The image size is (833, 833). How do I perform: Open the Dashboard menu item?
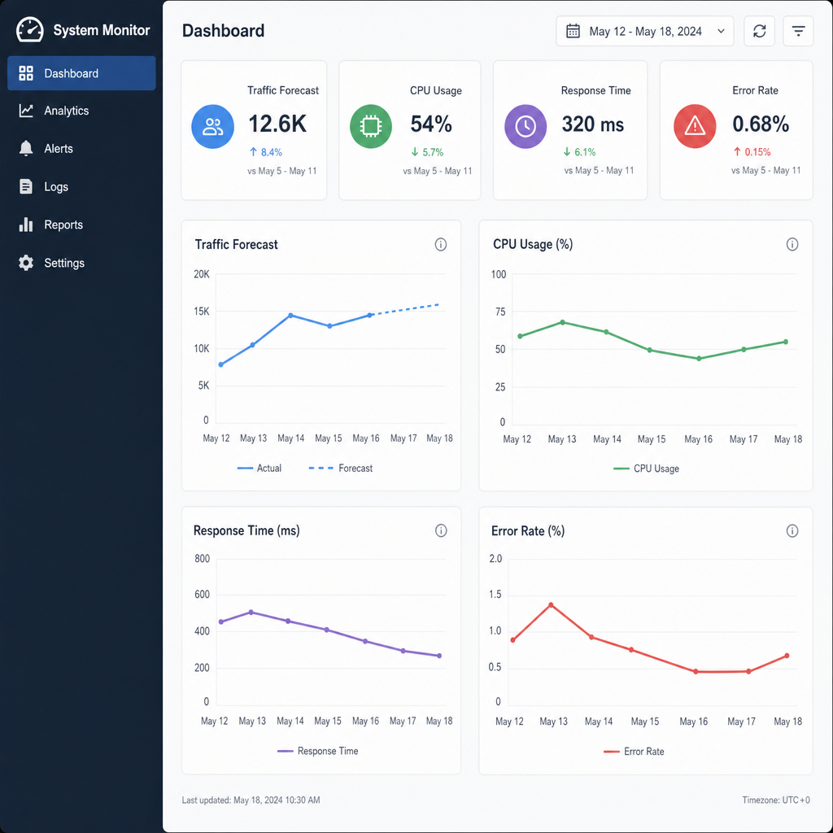(x=81, y=73)
